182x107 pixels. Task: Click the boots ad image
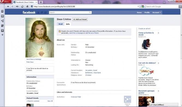coord(146,44)
